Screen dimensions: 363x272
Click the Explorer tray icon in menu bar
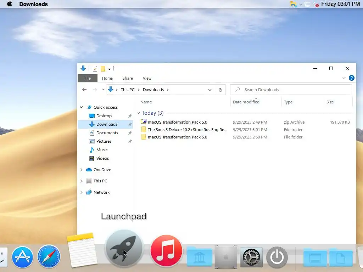tap(293, 4)
